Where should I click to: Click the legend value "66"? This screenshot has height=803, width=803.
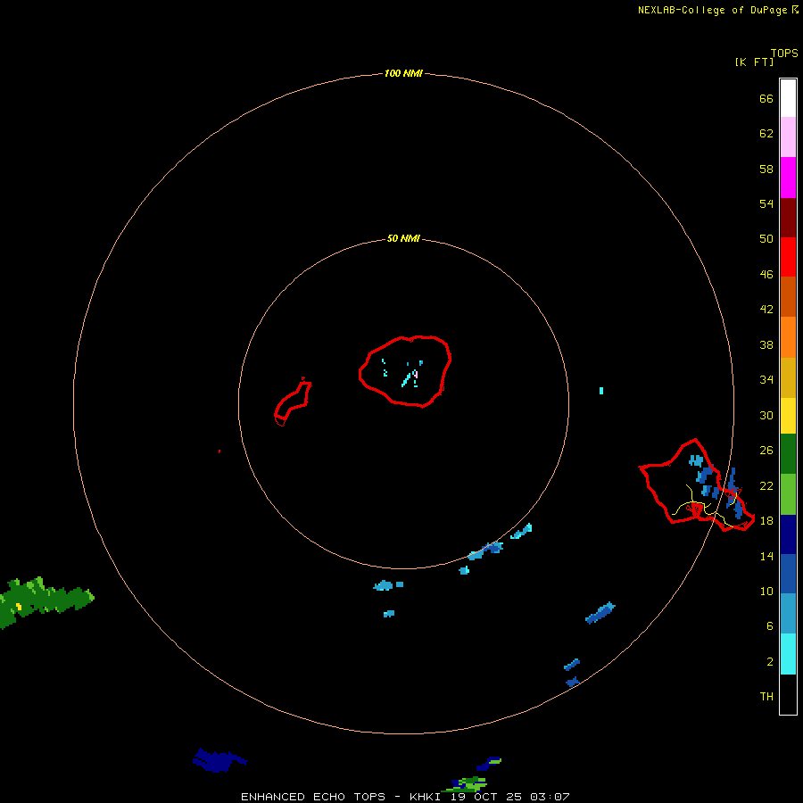766,98
